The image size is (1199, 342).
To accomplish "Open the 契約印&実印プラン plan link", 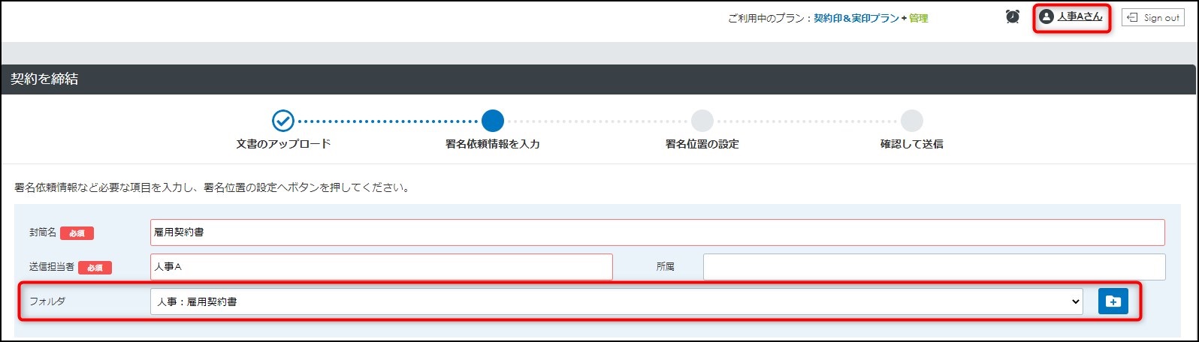I will pos(856,18).
